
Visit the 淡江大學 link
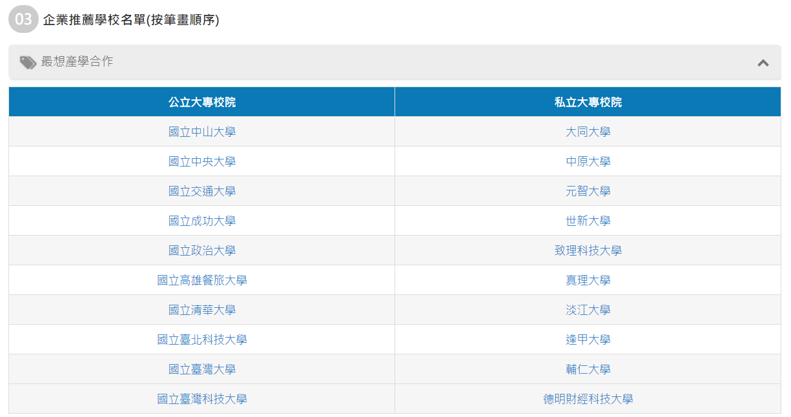[588, 310]
